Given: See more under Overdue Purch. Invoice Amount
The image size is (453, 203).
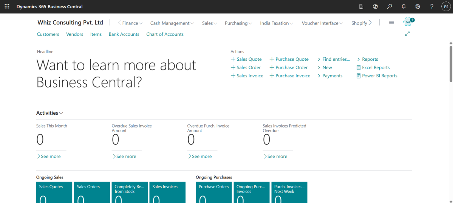Looking at the screenshot, I should (199, 156).
